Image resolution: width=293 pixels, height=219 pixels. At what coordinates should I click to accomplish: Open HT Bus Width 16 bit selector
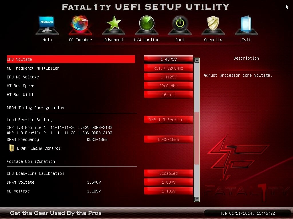(x=169, y=95)
